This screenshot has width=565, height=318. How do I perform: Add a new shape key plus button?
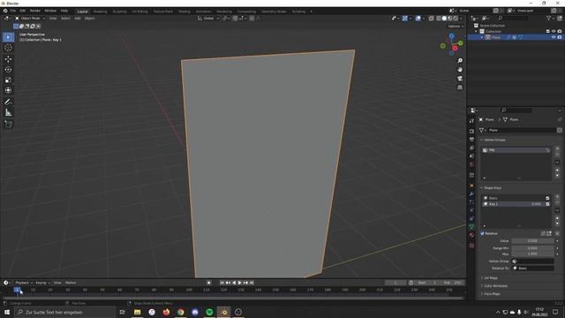(557, 197)
